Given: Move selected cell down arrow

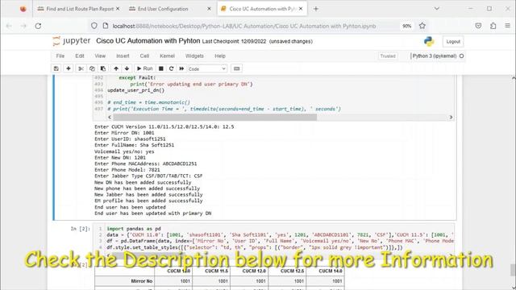Looking at the screenshot, I should [127, 68].
